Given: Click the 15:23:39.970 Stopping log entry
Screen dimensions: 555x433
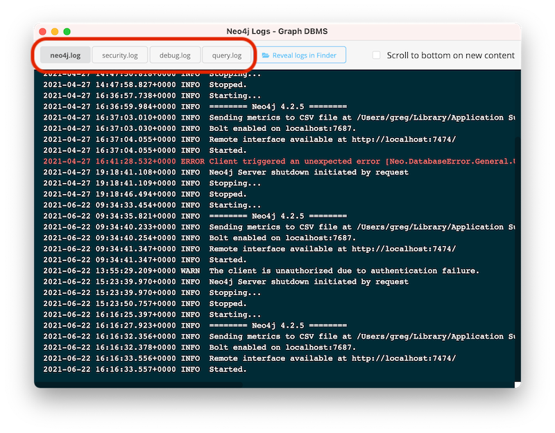Looking at the screenshot, I should pyautogui.click(x=152, y=292).
